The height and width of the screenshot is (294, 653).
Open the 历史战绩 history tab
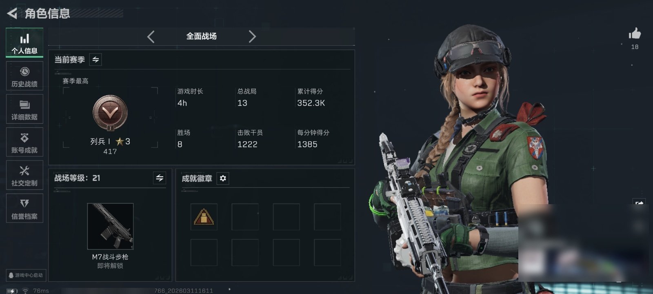tap(24, 76)
